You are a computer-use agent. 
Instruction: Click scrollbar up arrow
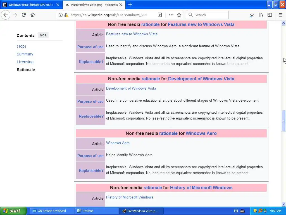pyautogui.click(x=283, y=23)
